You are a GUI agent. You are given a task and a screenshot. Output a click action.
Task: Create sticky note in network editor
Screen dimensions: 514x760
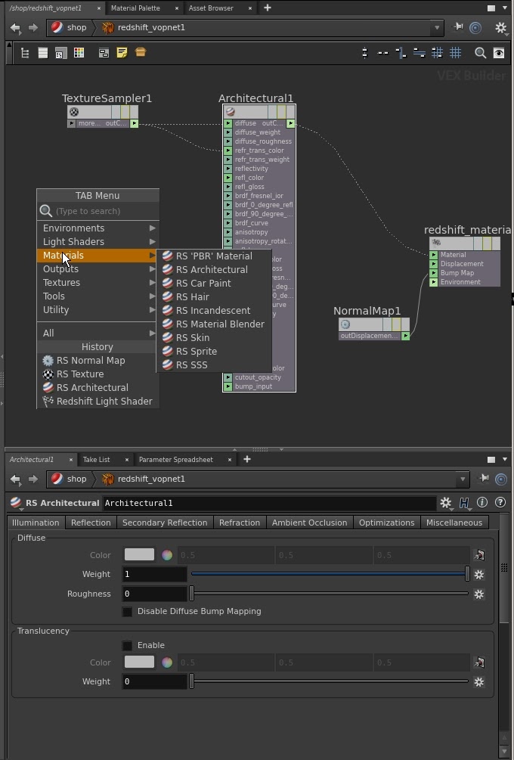pyautogui.click(x=122, y=53)
